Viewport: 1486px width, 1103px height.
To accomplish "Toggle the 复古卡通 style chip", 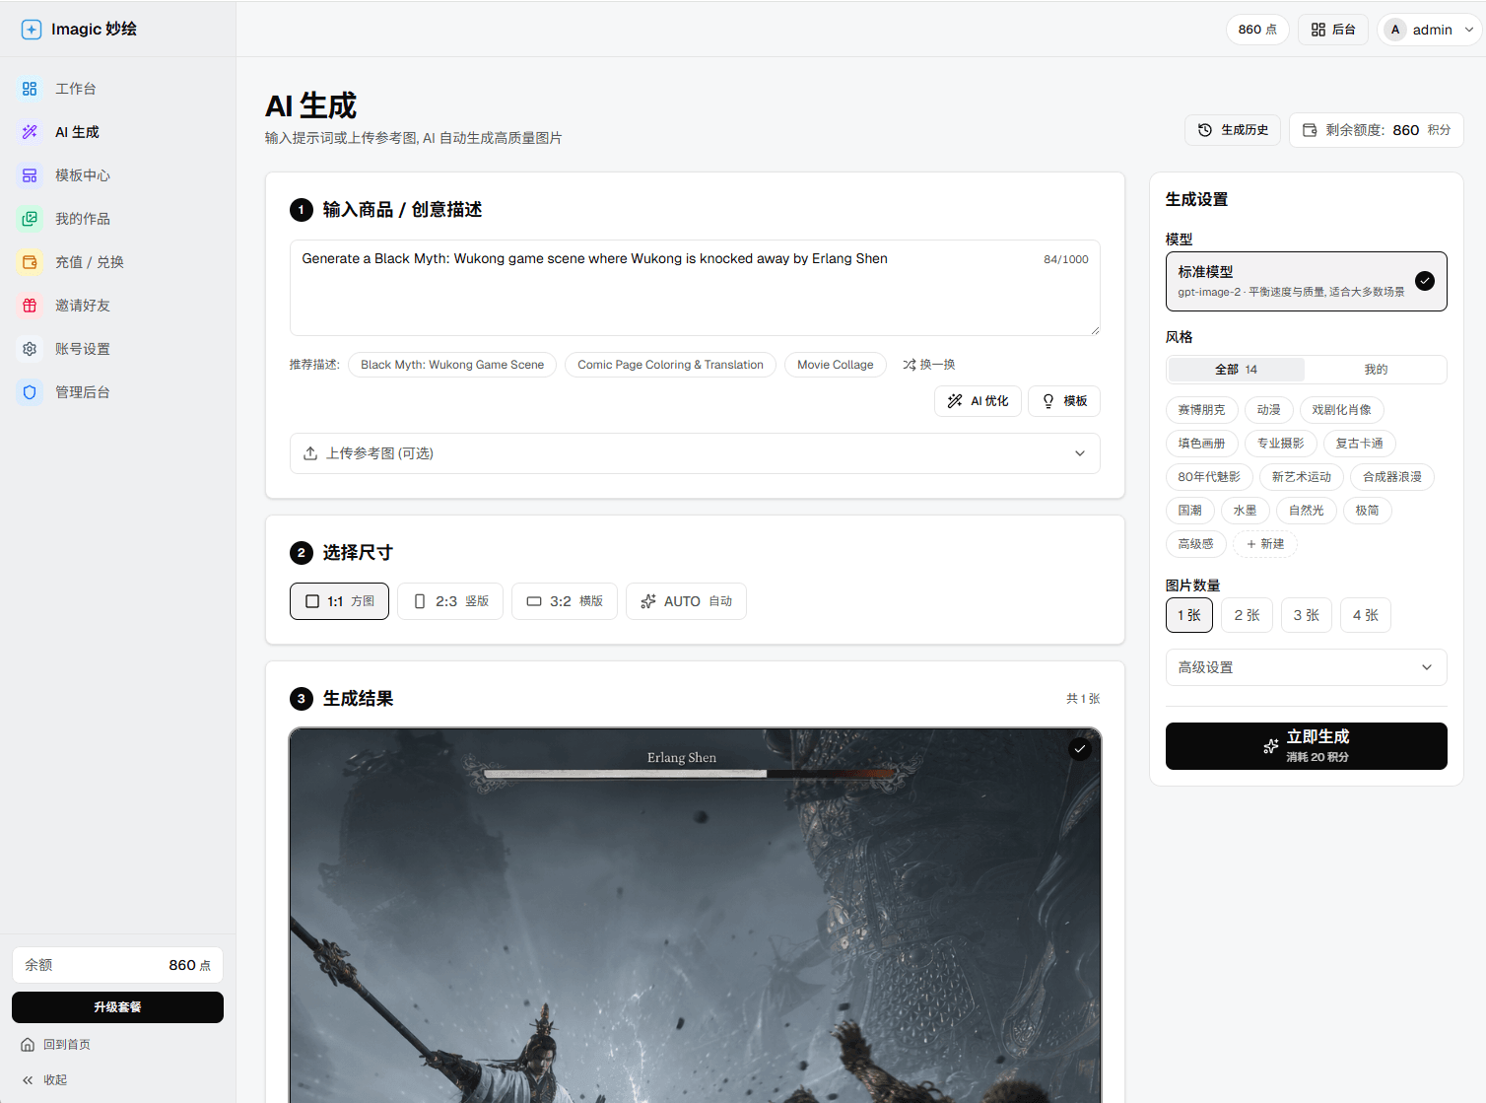I will pos(1359,444).
